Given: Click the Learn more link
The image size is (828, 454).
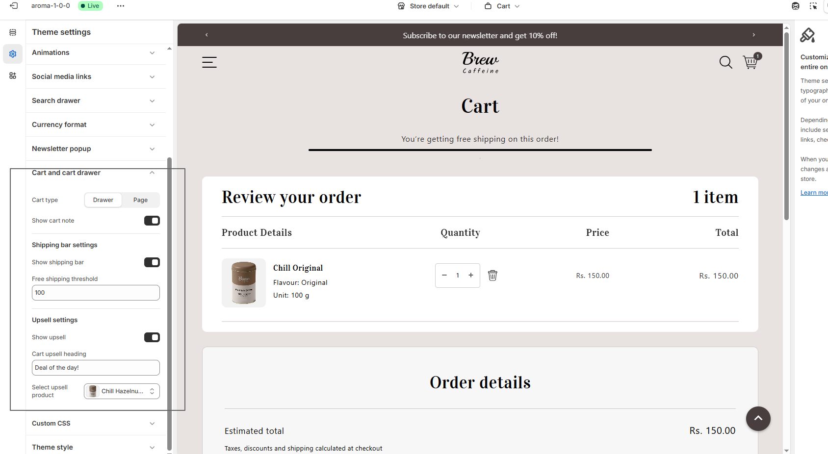Looking at the screenshot, I should point(814,193).
